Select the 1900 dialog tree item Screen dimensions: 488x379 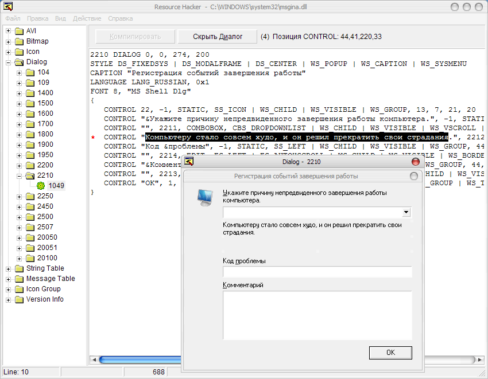click(45, 144)
